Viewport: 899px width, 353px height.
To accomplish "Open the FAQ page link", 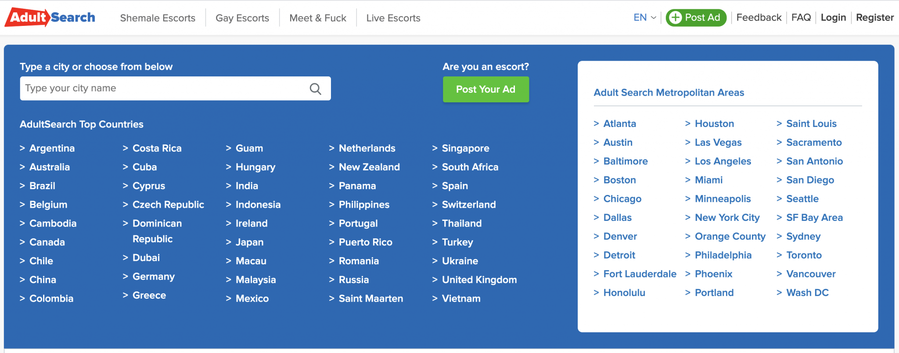I will tap(801, 18).
